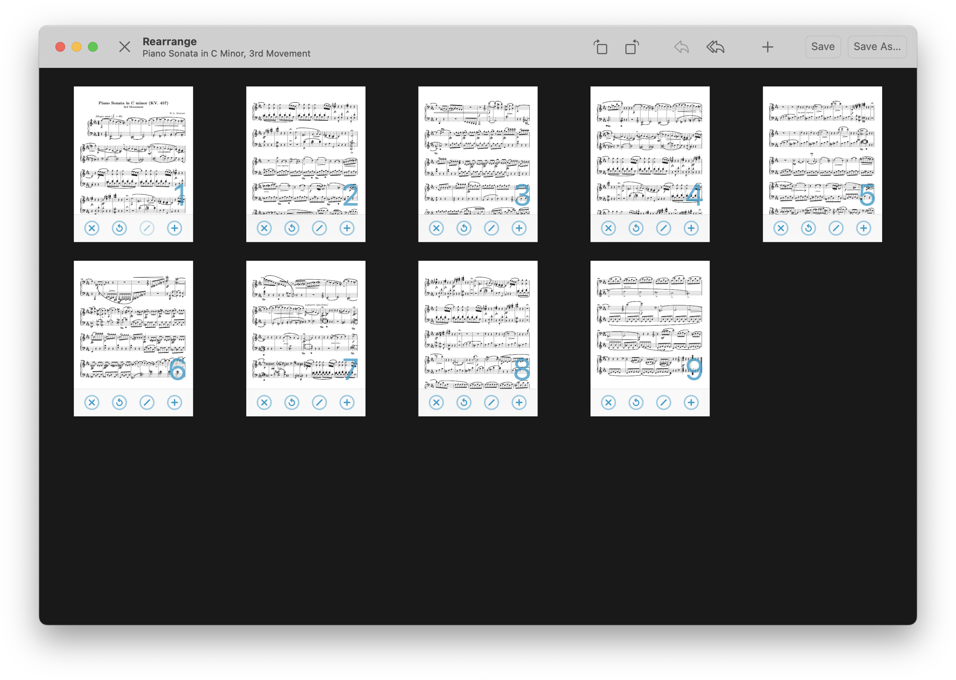Rotate all pages right in toolbar
The width and height of the screenshot is (956, 680).
coord(632,47)
